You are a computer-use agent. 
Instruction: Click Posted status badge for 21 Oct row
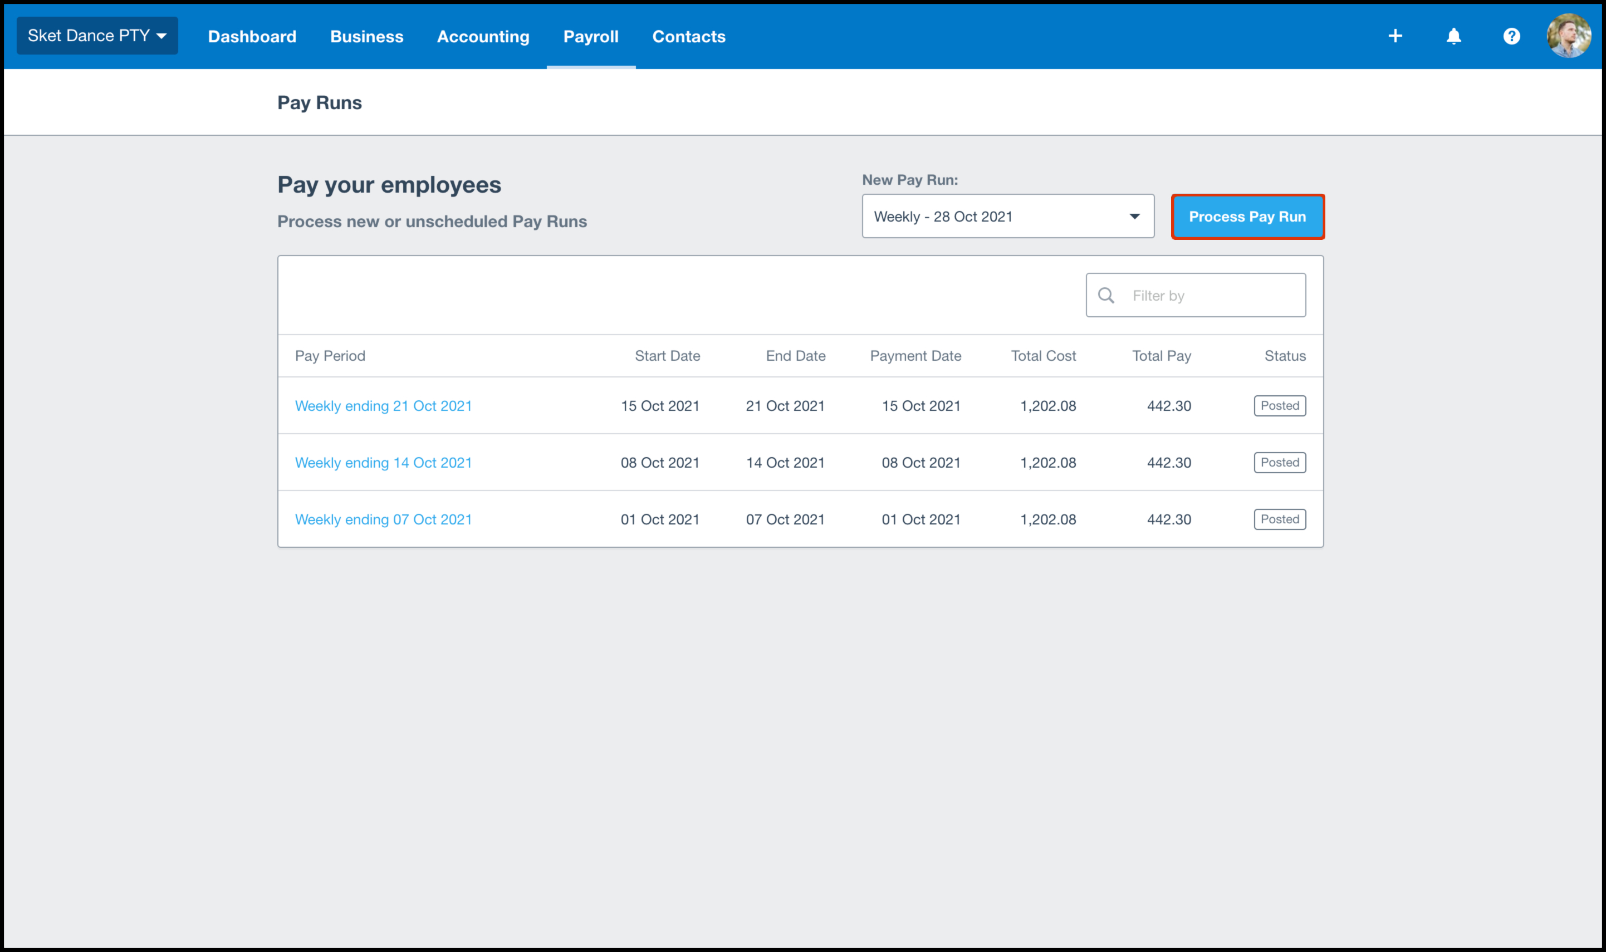(x=1279, y=406)
